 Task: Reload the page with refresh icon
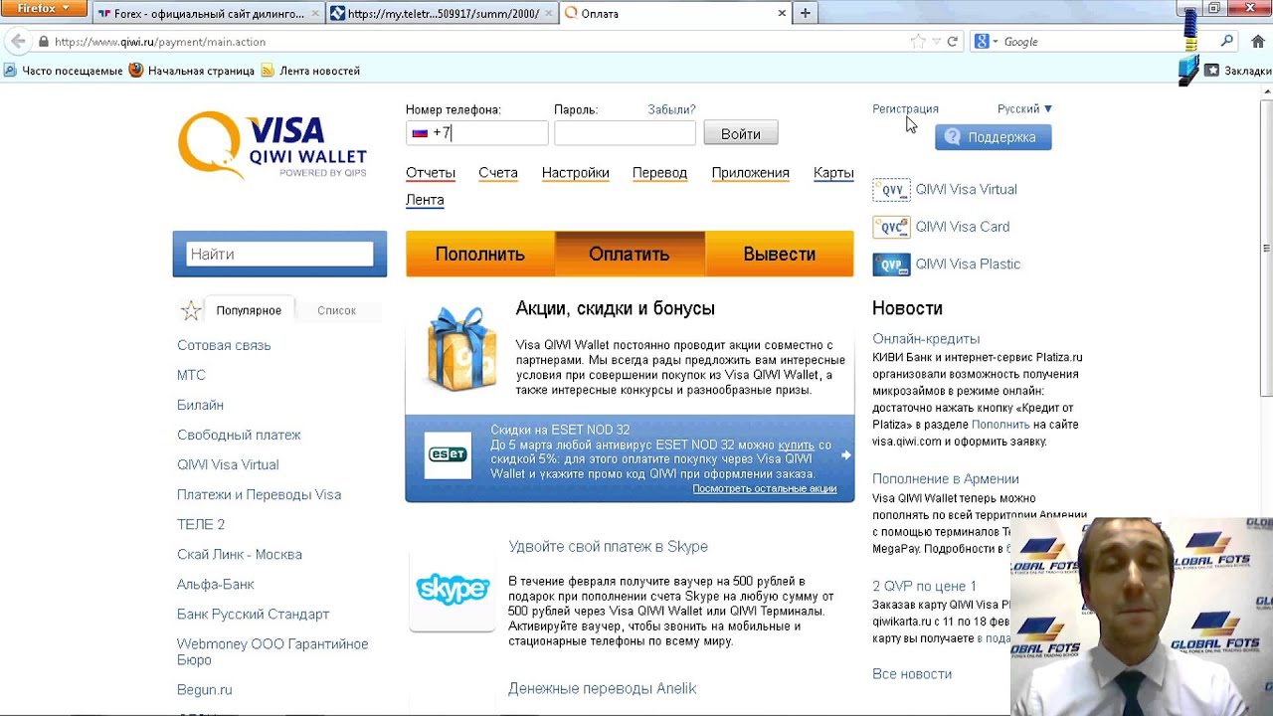click(x=952, y=42)
